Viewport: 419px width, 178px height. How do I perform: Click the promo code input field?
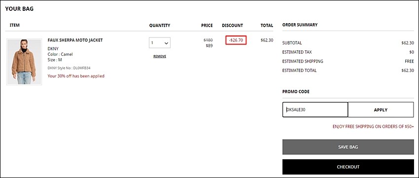[x=315, y=109]
